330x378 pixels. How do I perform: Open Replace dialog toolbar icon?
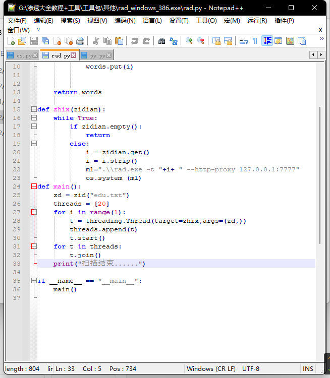[x=174, y=41]
